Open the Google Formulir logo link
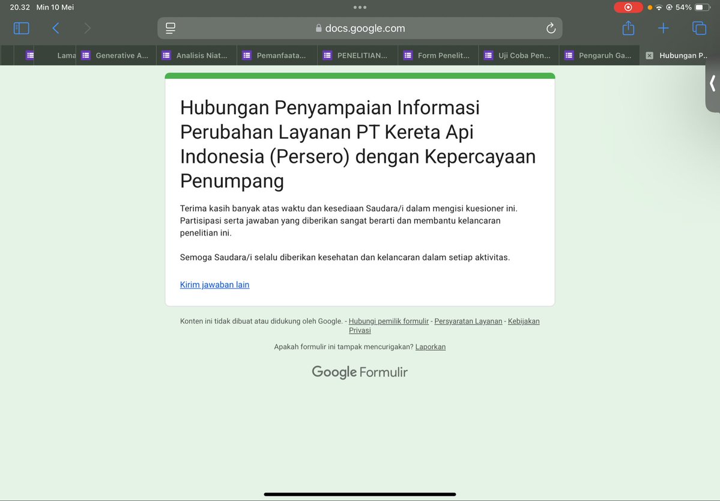720x501 pixels. point(360,372)
